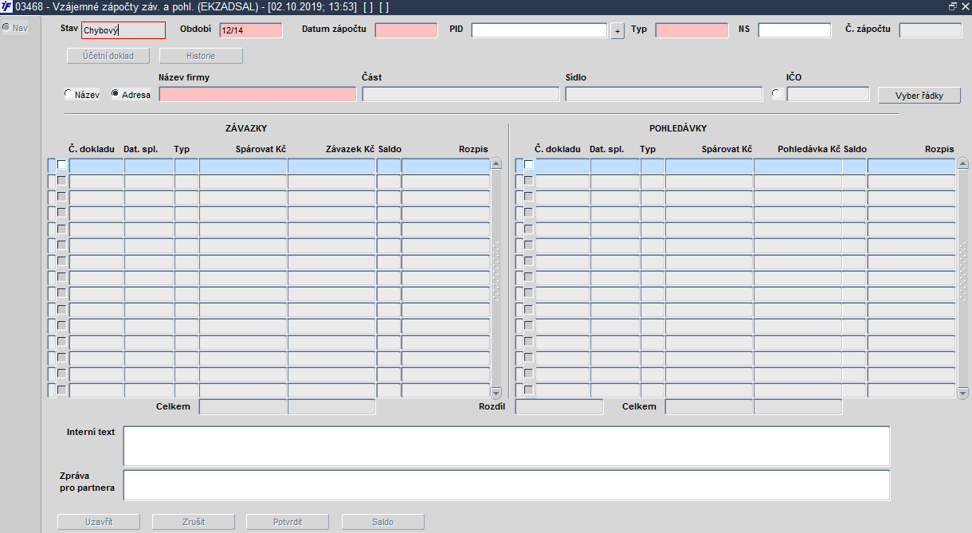
Task: Click the Část input field
Action: coord(461,94)
